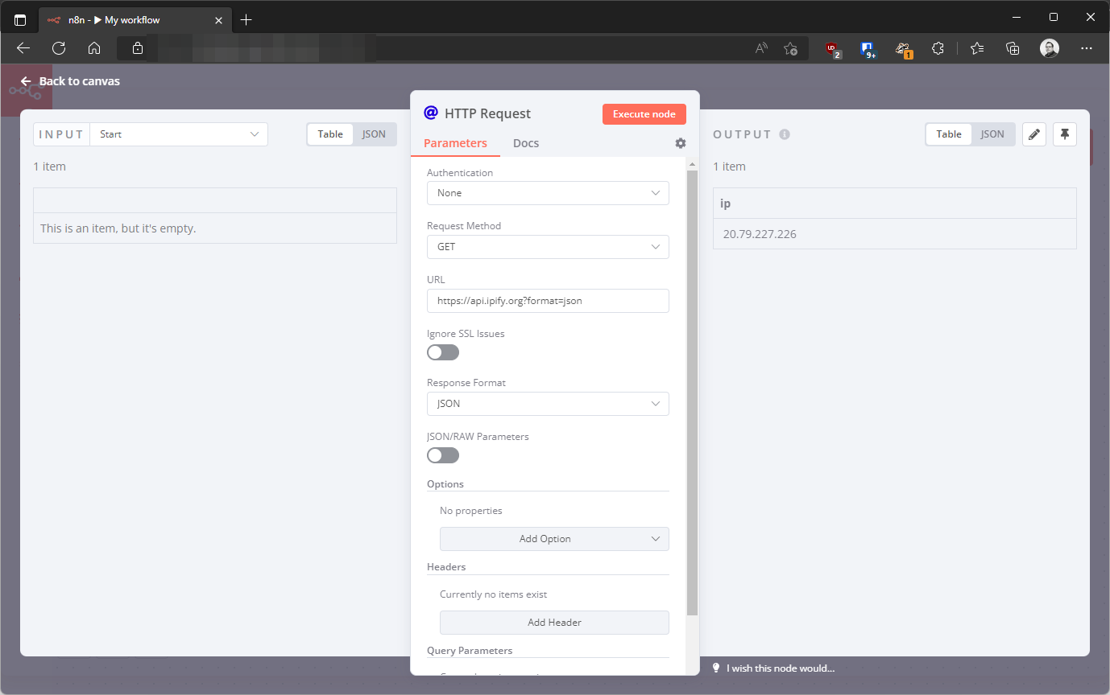The height and width of the screenshot is (695, 1110).
Task: Click the Execute node button
Action: (644, 114)
